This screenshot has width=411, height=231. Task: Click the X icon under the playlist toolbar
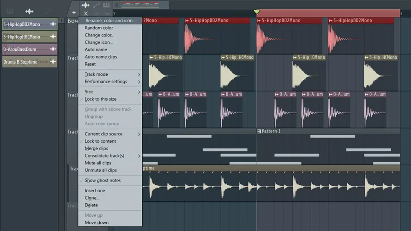[86, 13]
